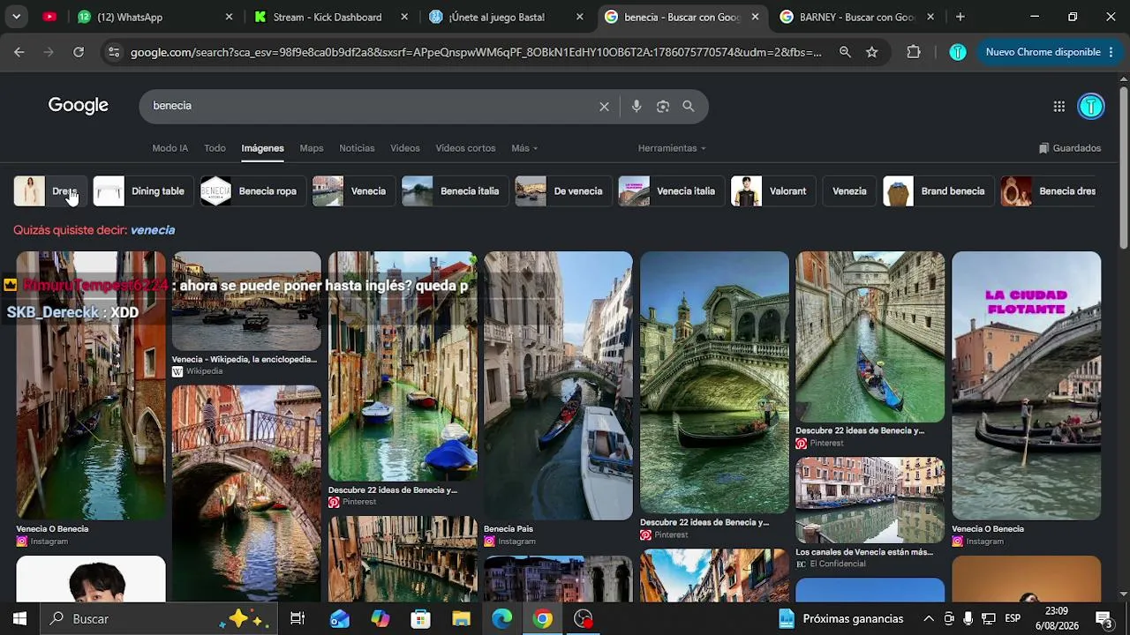The image size is (1130, 635).
Task: Search by image with the Lens icon
Action: [x=663, y=106]
